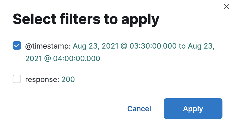The width and height of the screenshot is (234, 129).
Task: Click the Apply button
Action: tap(193, 109)
